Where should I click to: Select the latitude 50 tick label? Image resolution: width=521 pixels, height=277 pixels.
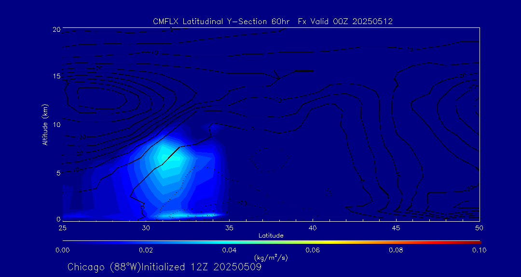(479, 227)
